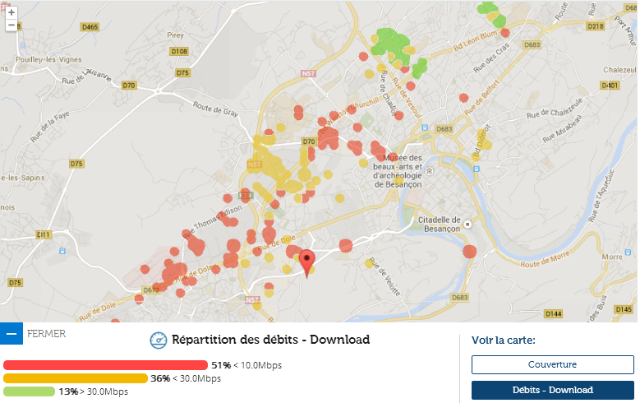Click the large green speed measurement cluster
The image size is (640, 403).
(x=393, y=41)
